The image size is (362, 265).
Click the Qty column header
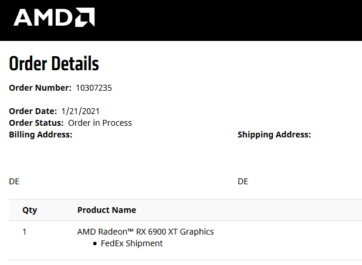coord(29,210)
